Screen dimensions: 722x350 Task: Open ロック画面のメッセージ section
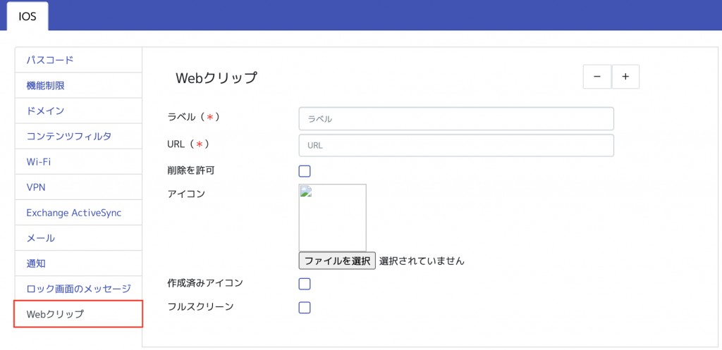[x=78, y=289]
